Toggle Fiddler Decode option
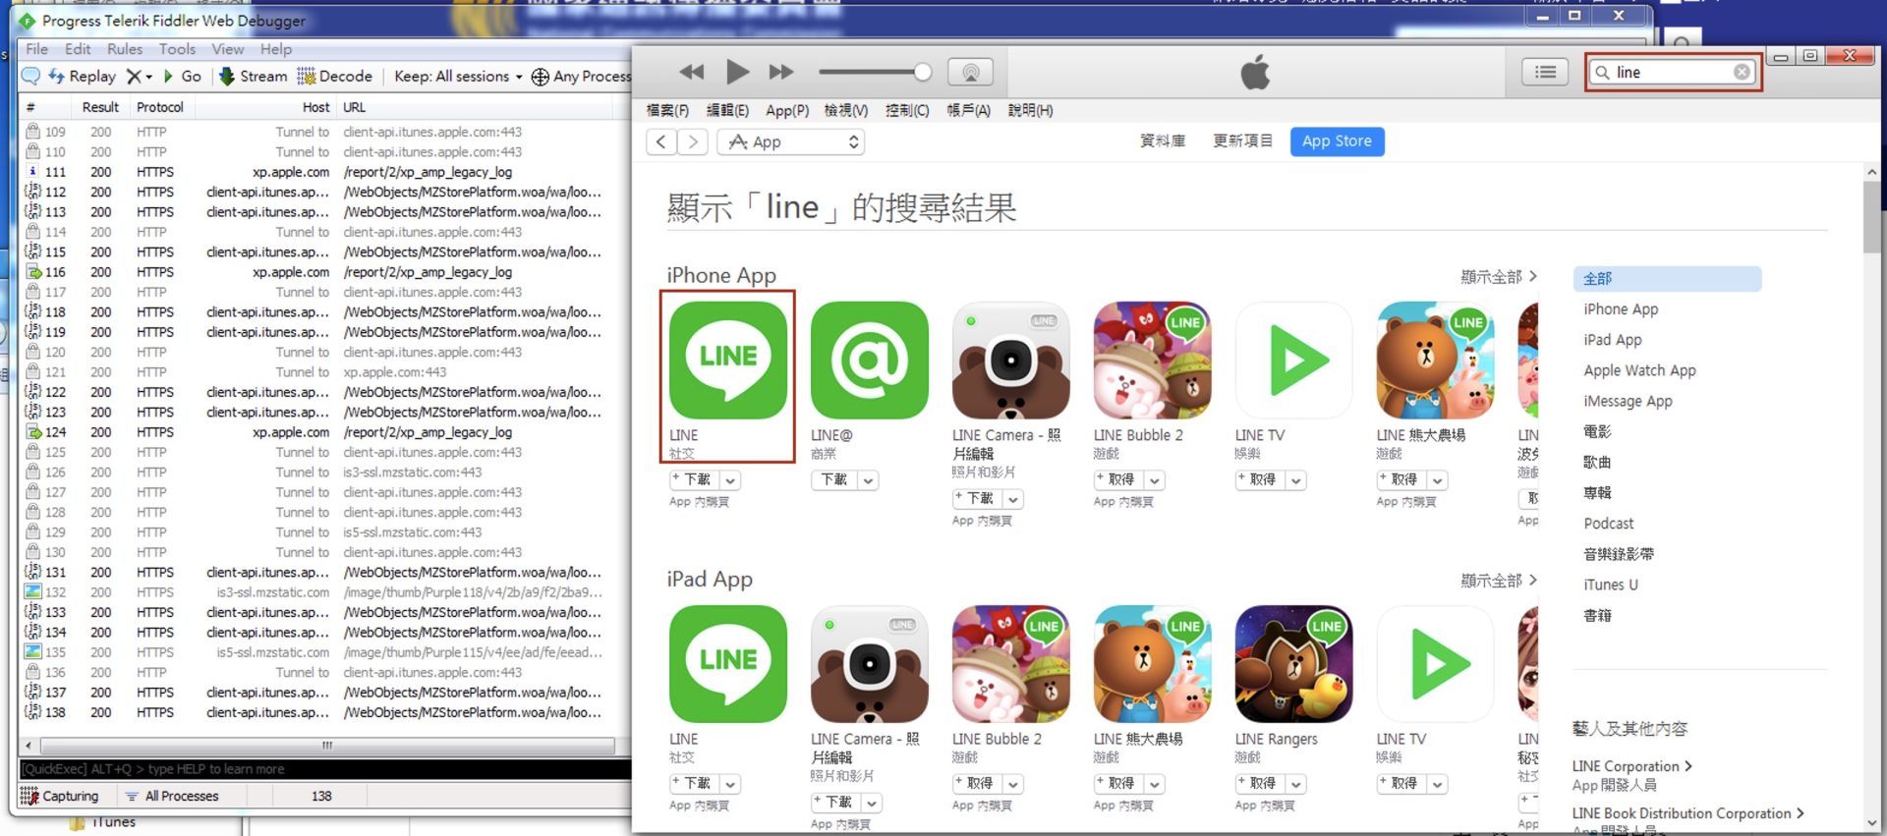This screenshot has height=836, width=1887. [x=335, y=76]
